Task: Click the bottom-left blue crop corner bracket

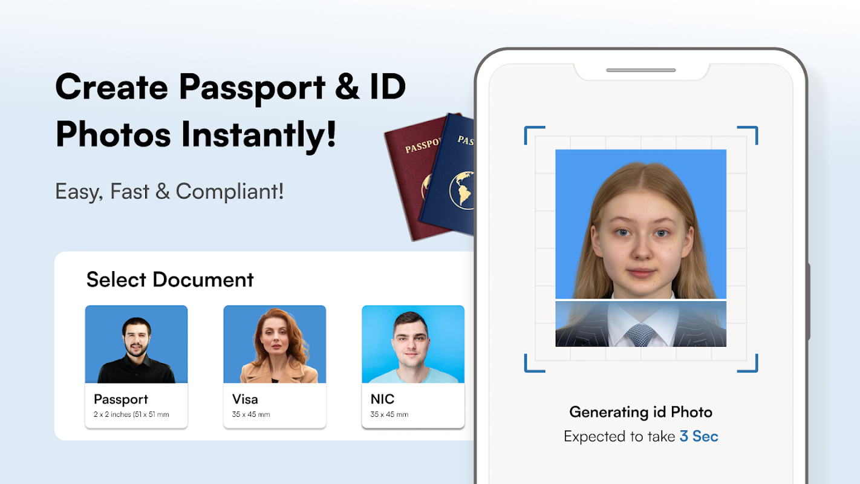Action: 534,363
